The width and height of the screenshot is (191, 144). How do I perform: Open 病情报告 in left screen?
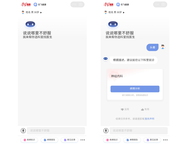49,140
